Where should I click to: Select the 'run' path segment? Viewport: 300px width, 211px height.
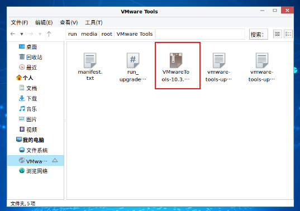point(73,34)
